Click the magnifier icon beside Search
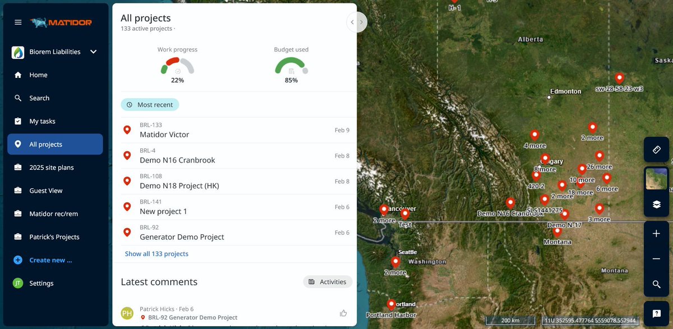The height and width of the screenshot is (329, 673). click(18, 98)
